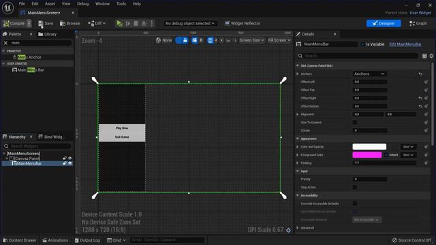Close the Palette tab
The height and width of the screenshot is (245, 436).
pyautogui.click(x=31, y=34)
